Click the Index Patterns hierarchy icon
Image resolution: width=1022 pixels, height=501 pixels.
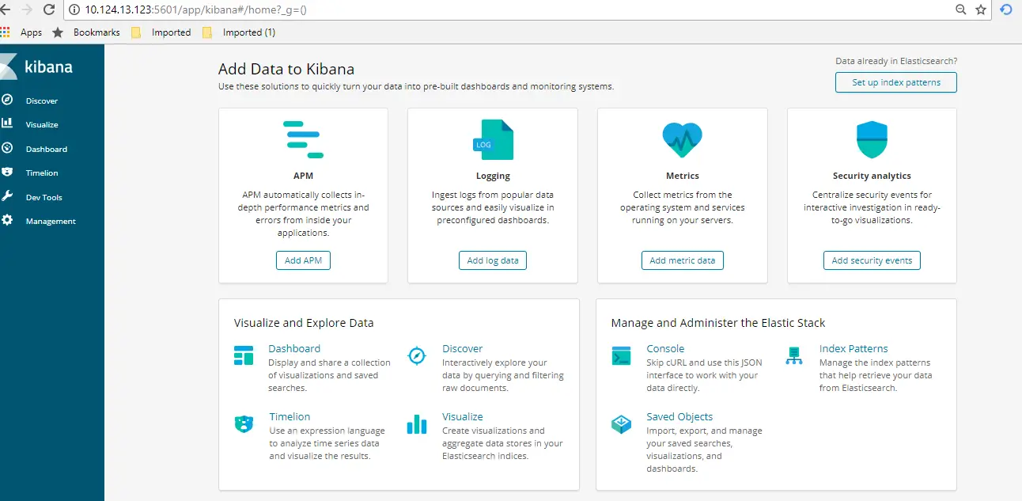click(794, 355)
